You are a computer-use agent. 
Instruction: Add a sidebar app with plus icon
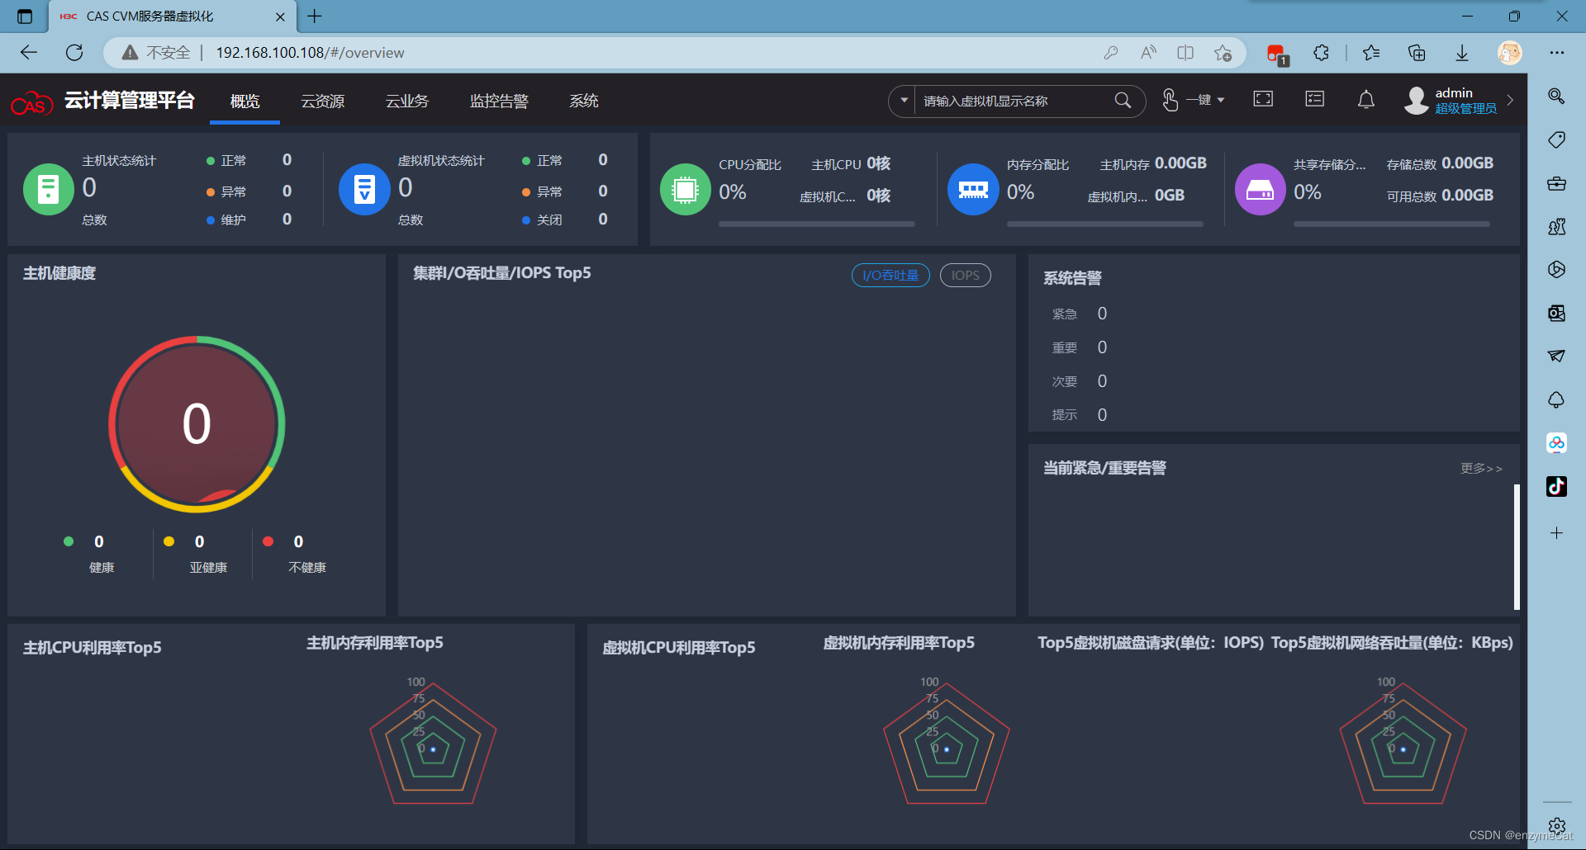1556,532
